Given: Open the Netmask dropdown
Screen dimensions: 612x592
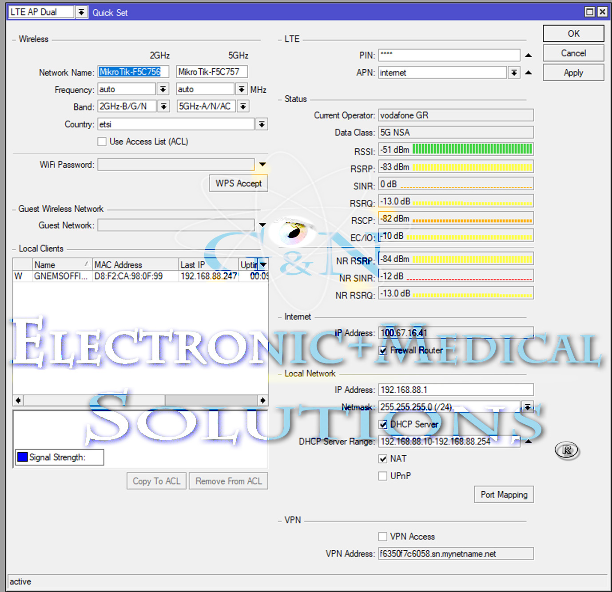Looking at the screenshot, I should point(527,407).
